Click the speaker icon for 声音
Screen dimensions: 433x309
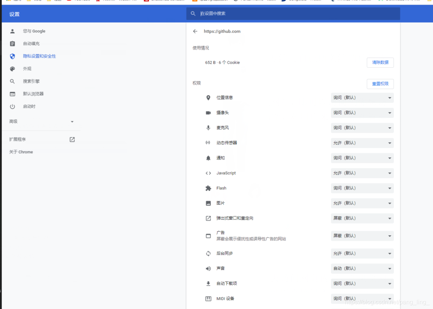[x=208, y=269]
